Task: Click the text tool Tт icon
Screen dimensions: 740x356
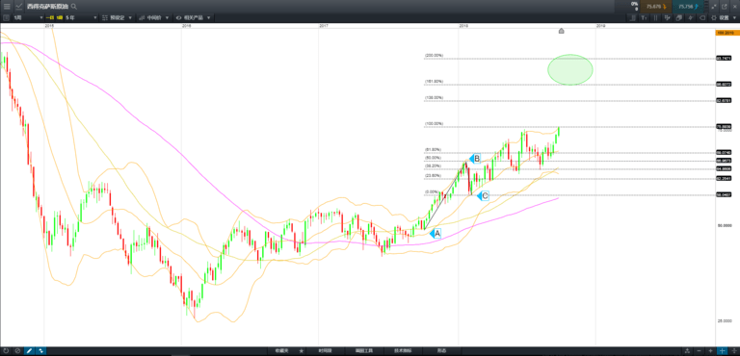Action: [x=645, y=18]
